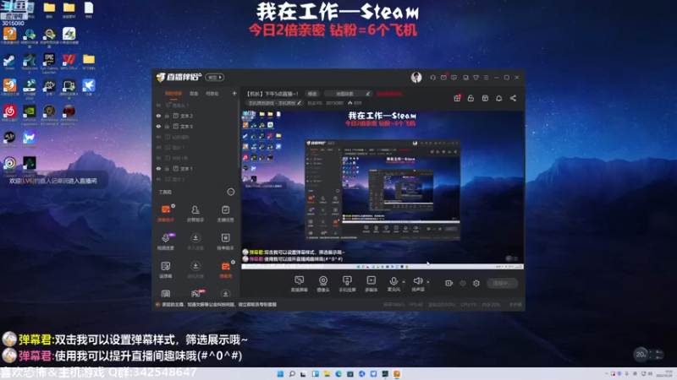Open the 弹幕助手 tool in the toolbox

166,213
